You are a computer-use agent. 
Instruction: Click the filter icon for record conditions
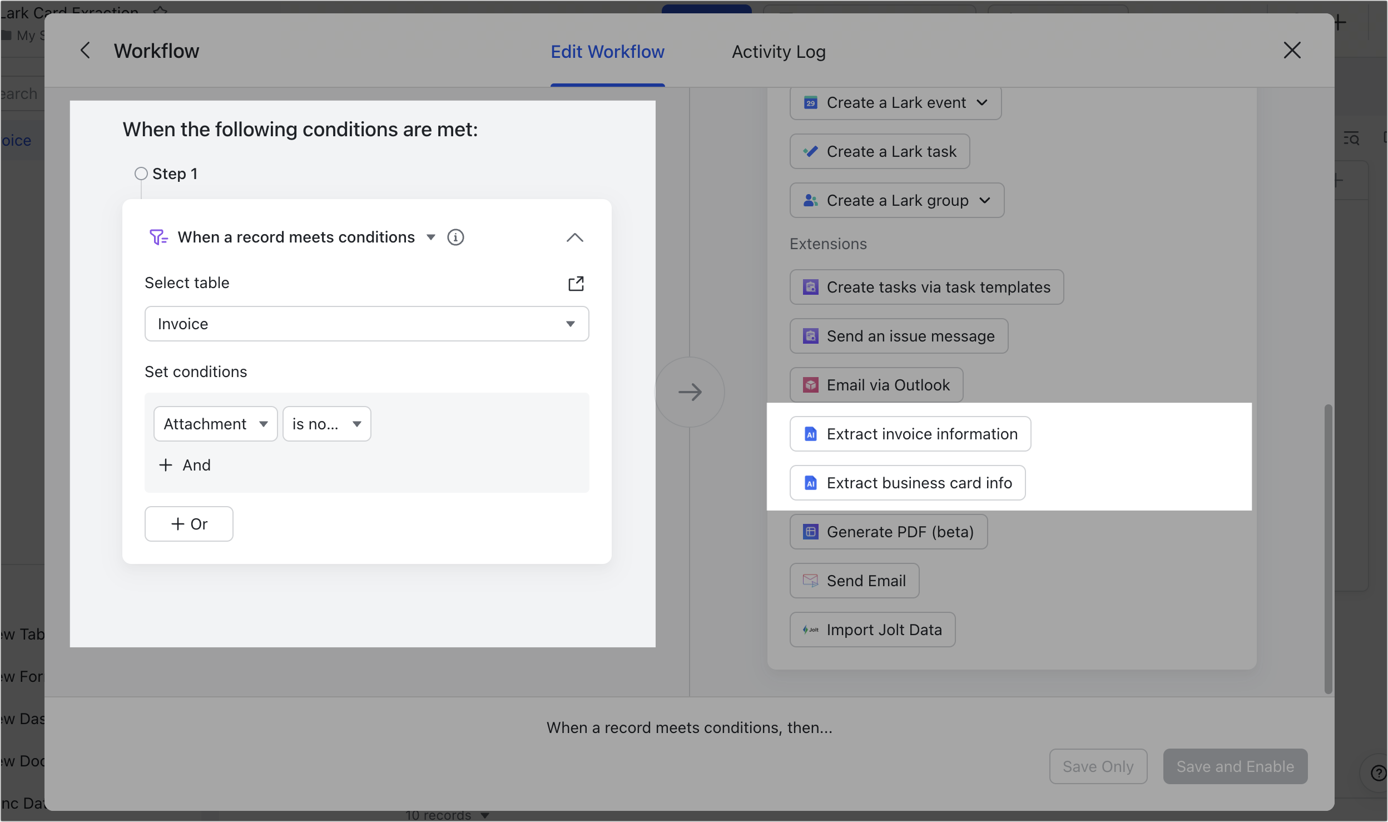click(x=158, y=237)
